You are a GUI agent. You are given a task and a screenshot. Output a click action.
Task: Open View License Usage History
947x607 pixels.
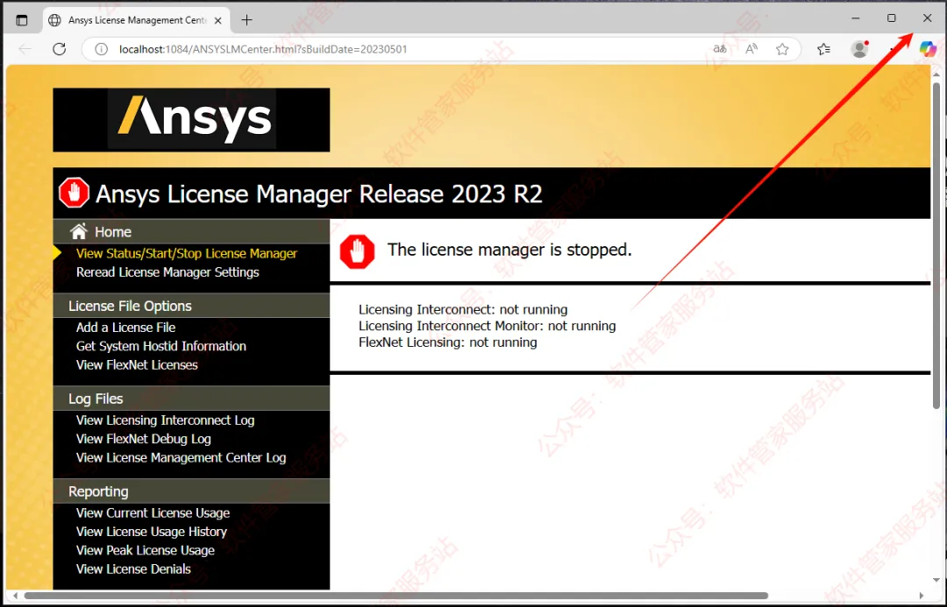click(151, 532)
